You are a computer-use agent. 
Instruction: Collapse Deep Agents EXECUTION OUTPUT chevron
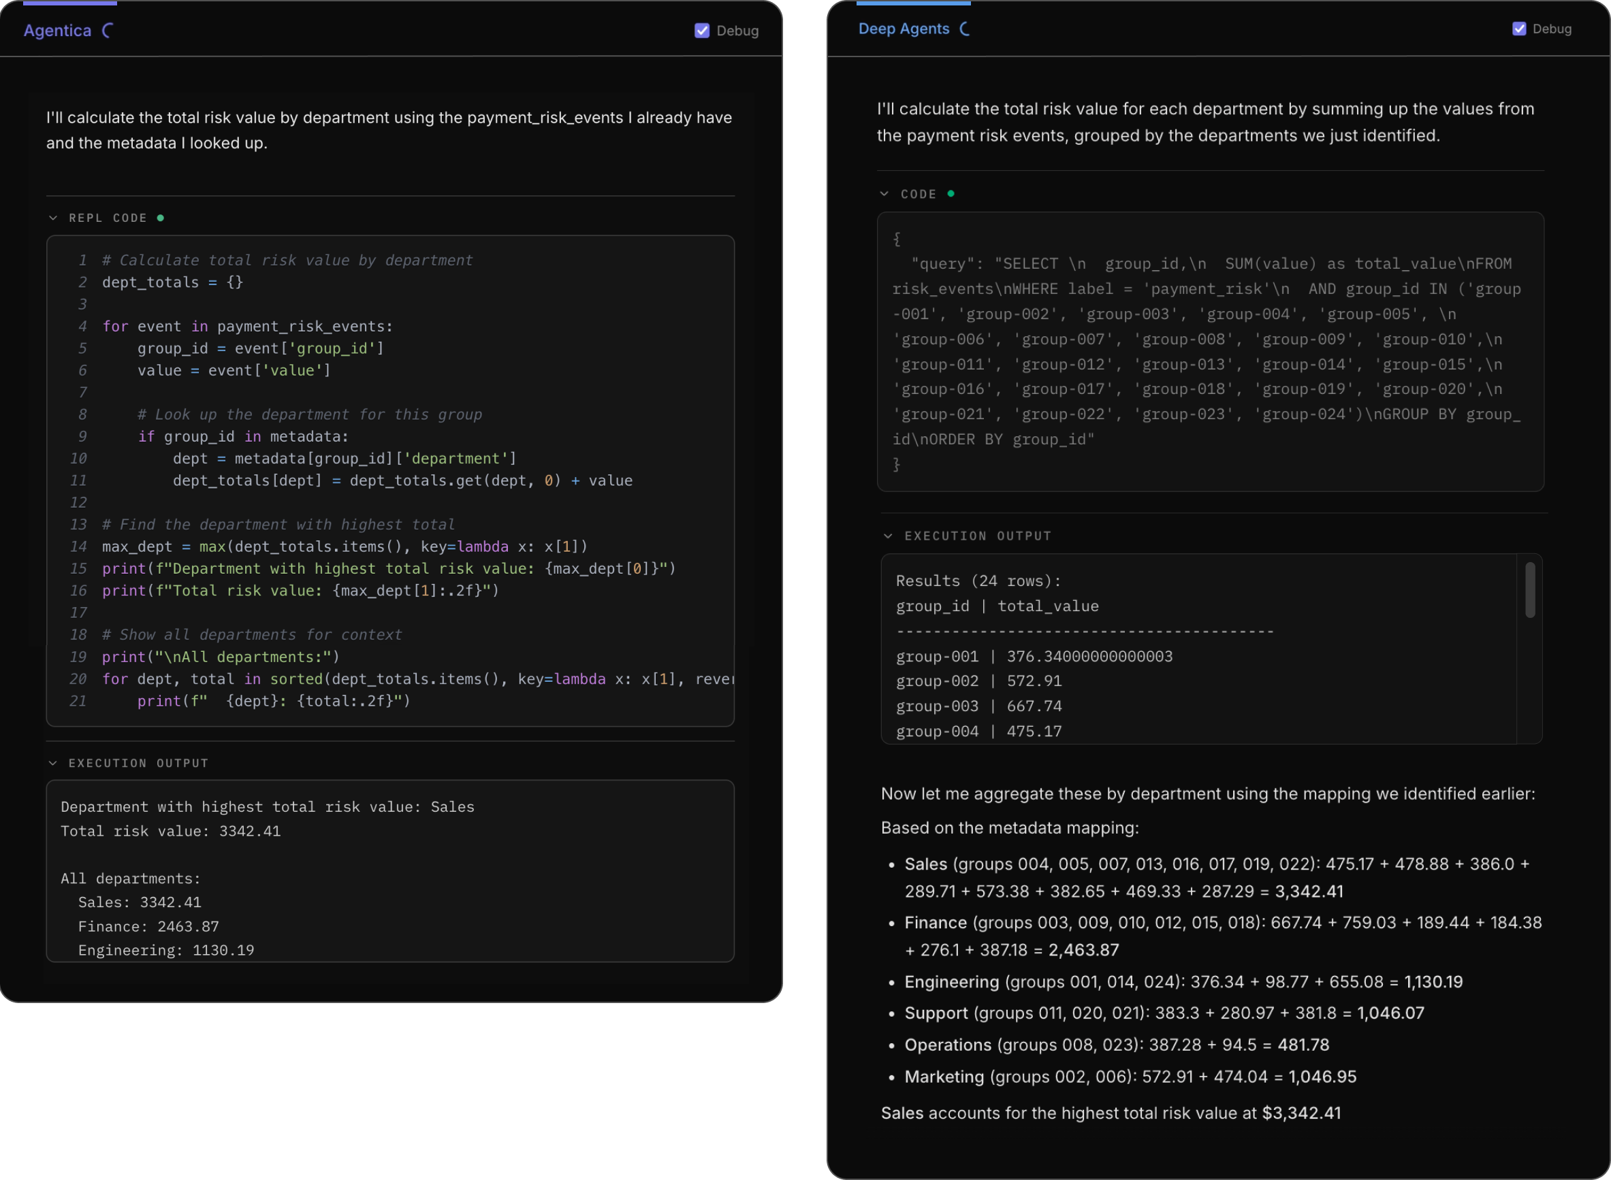pyautogui.click(x=889, y=536)
